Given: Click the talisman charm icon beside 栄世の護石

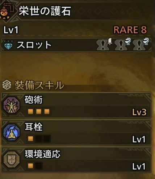Looking at the screenshot, I should coord(7,11).
